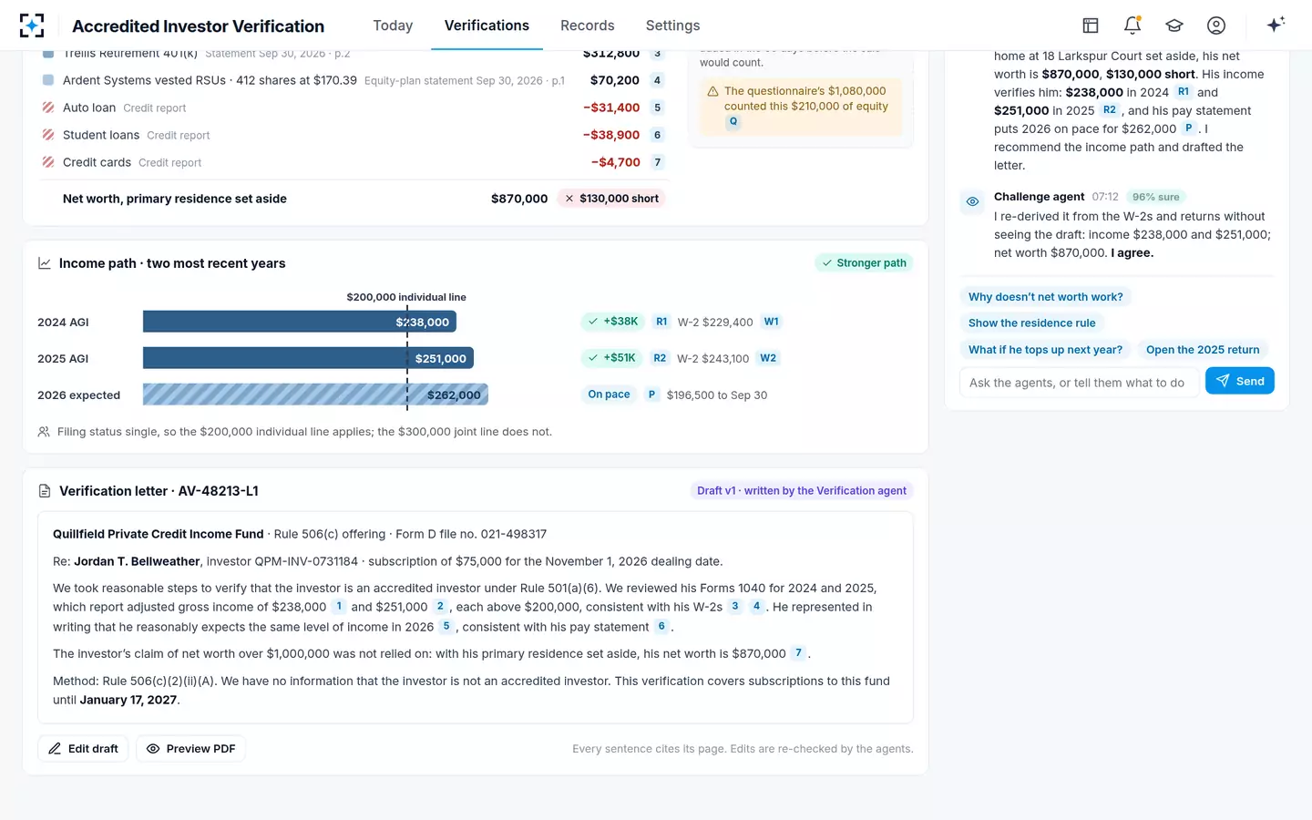The image size is (1312, 820).
Task: Click the Challenge agent eye icon
Action: [972, 201]
